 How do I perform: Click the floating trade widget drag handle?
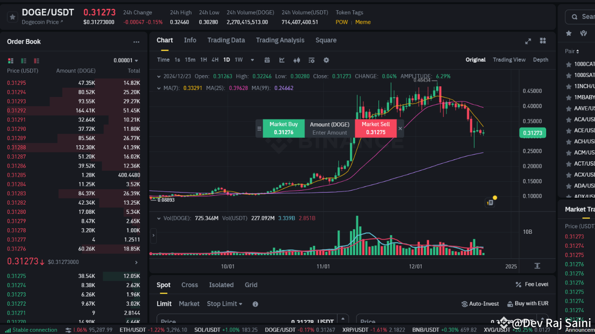[x=259, y=128]
